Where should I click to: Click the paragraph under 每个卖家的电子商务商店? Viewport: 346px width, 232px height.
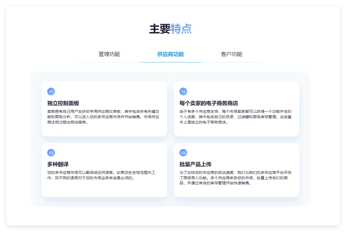point(235,117)
